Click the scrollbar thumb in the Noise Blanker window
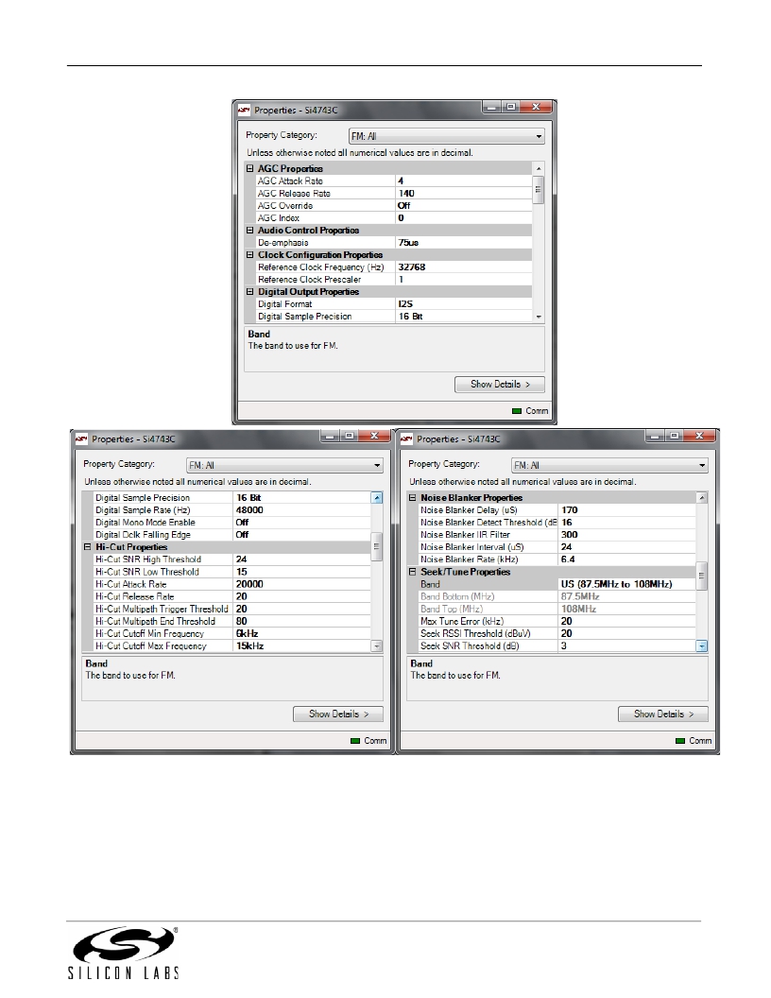The image size is (771, 998). [x=702, y=576]
